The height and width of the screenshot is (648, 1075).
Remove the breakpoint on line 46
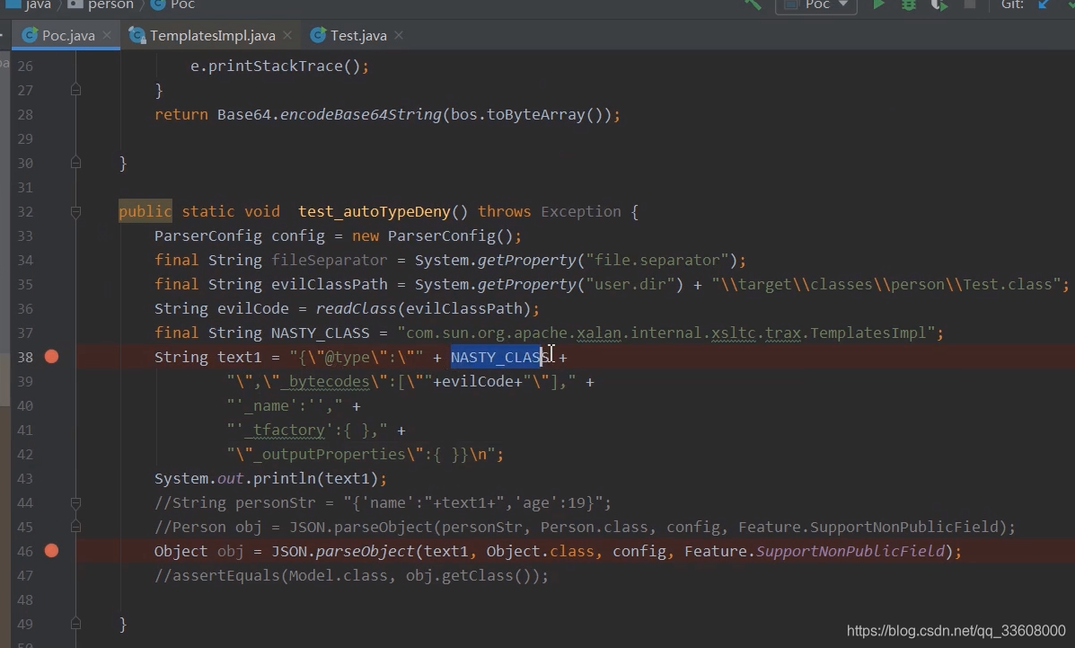(51, 551)
